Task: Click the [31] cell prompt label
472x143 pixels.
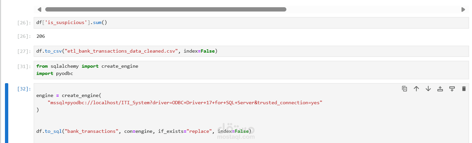Action: click(24, 66)
